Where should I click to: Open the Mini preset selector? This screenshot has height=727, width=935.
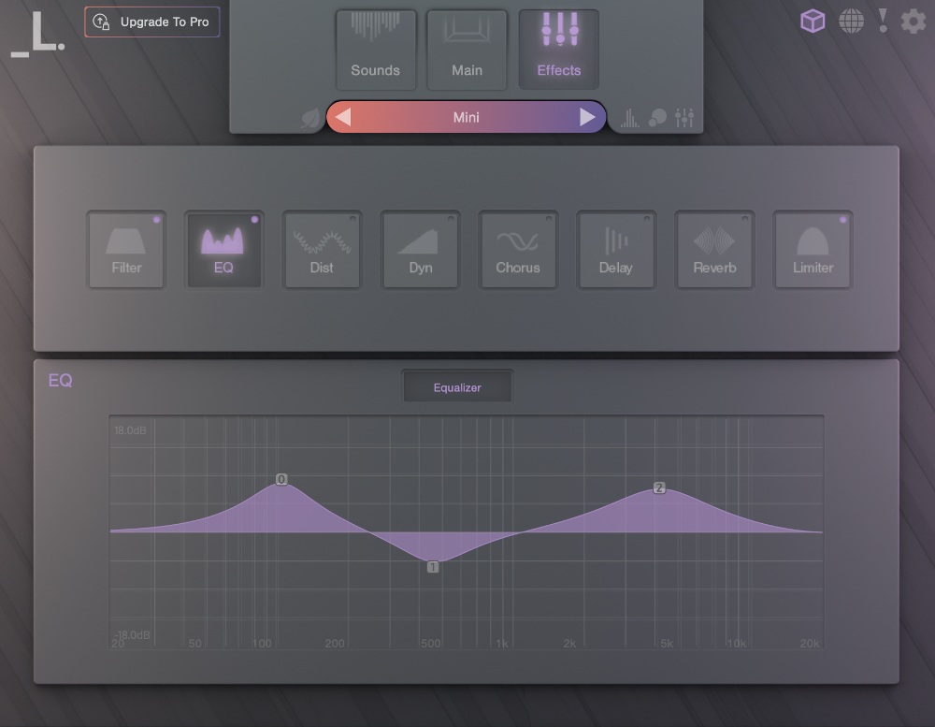[466, 116]
